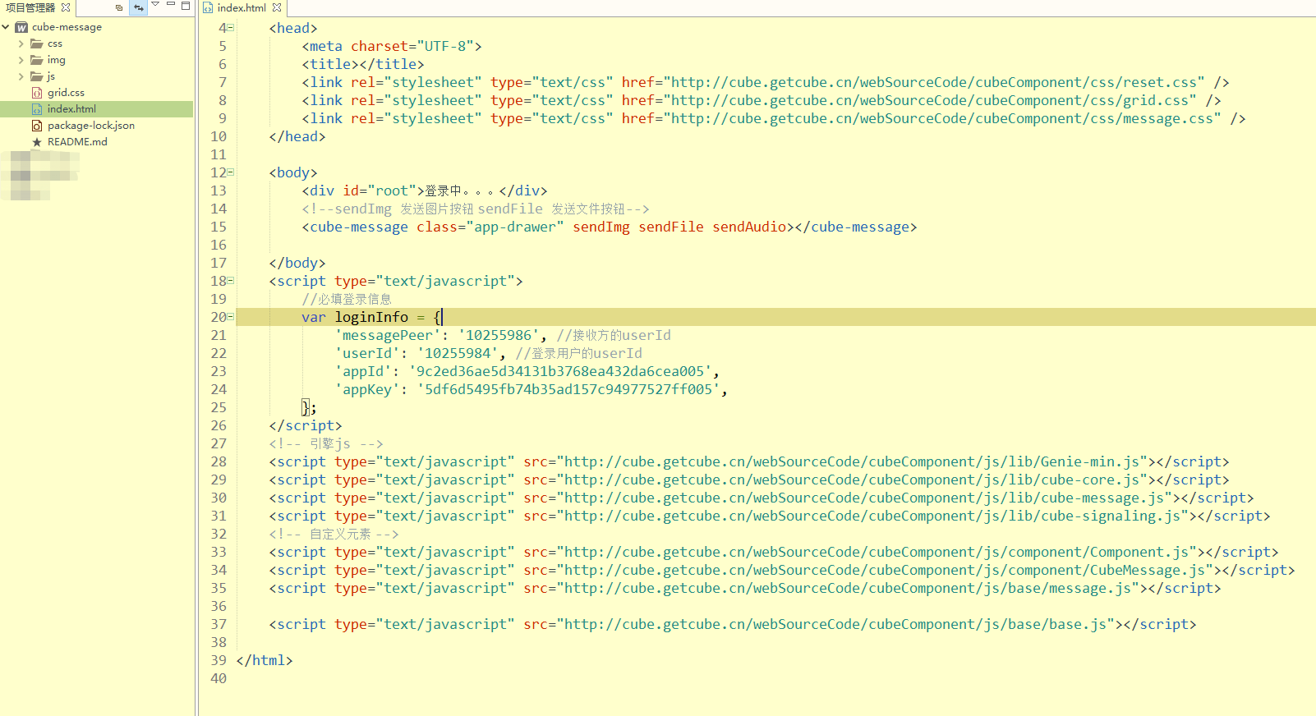Viewport: 1316px width, 716px height.
Task: Click the sendAudio attribute on line 15
Action: pos(749,227)
